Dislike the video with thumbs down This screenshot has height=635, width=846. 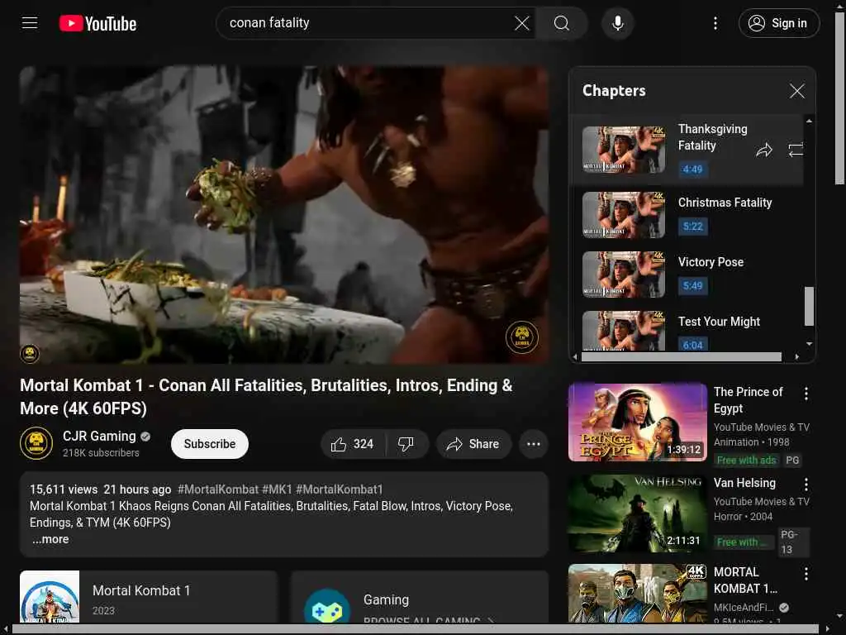point(406,444)
